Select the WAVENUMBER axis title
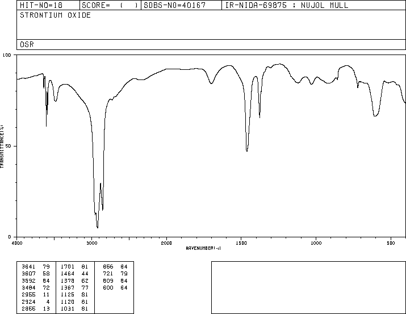The image size is (406, 314). 203,248
